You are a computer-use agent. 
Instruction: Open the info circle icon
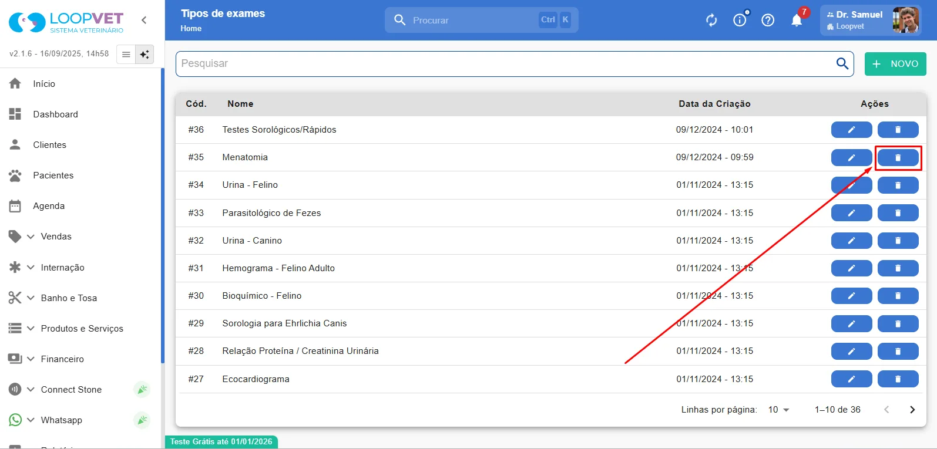[740, 20]
